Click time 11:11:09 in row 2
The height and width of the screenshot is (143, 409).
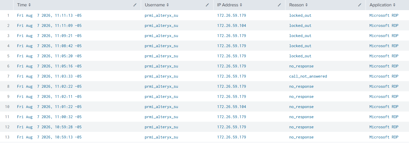point(49,26)
